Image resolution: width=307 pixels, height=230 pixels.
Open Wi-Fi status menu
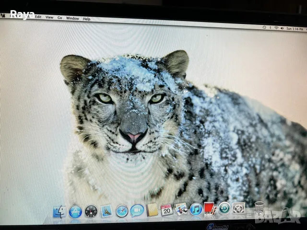[x=276, y=28]
